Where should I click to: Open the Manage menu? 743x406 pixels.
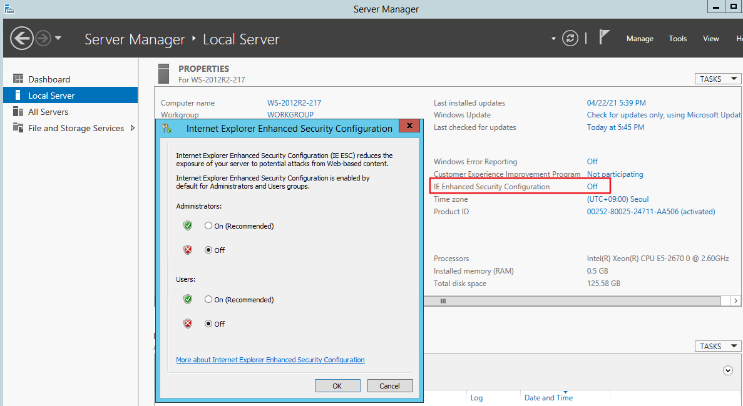[x=640, y=39]
